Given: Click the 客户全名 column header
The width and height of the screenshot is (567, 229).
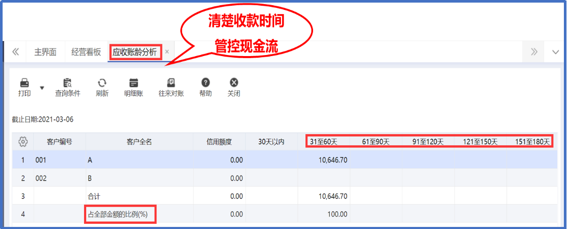Looking at the screenshot, I should point(139,142).
